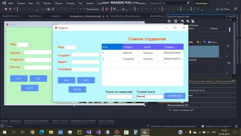Pause debugging with the Break All icon
This screenshot has width=241, height=136.
pyautogui.click(x=6, y=9)
